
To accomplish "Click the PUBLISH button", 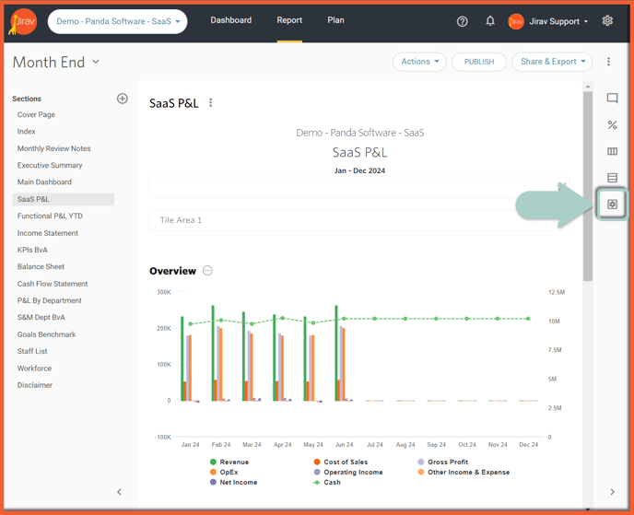I will click(479, 62).
